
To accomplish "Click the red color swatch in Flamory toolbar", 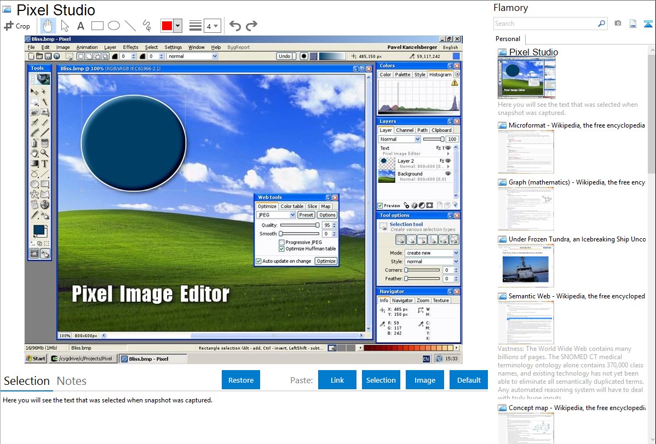I will pyautogui.click(x=167, y=26).
